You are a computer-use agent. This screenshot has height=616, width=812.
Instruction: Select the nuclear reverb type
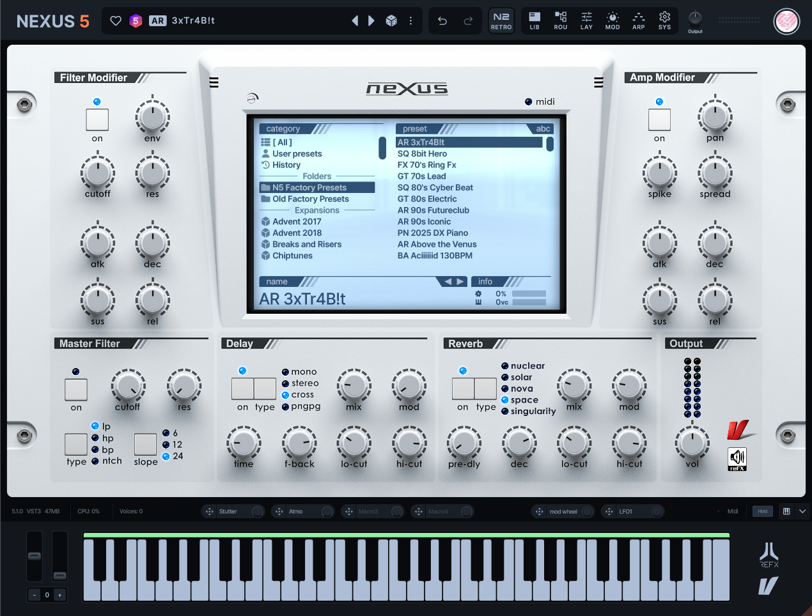pyautogui.click(x=505, y=366)
